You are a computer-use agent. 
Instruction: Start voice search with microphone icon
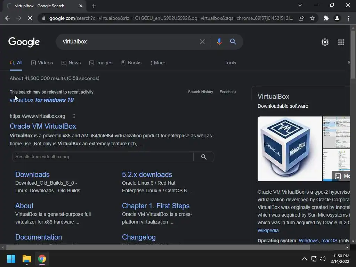point(219,42)
